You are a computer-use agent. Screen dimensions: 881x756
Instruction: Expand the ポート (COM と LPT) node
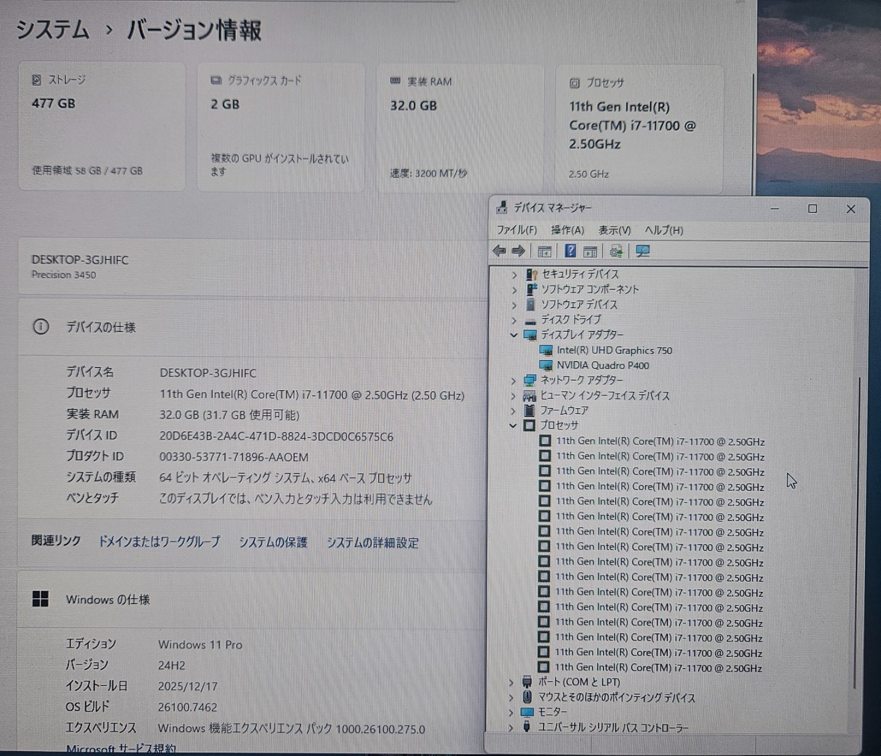[511, 683]
